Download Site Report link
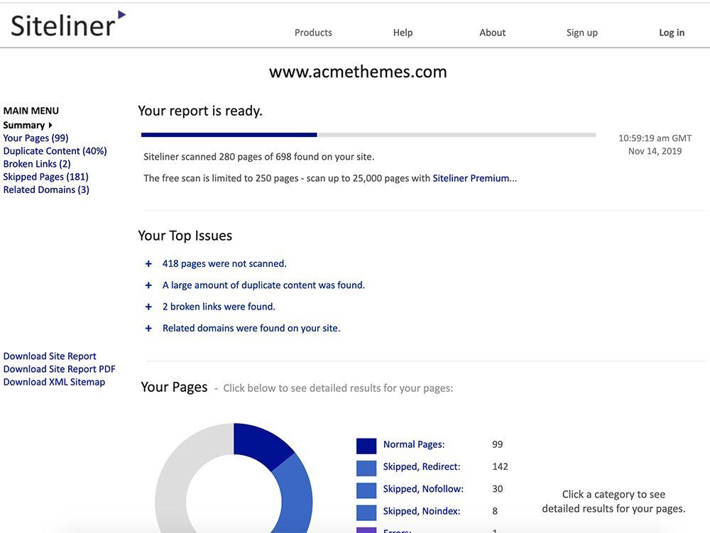Image resolution: width=710 pixels, height=533 pixels. (50, 356)
